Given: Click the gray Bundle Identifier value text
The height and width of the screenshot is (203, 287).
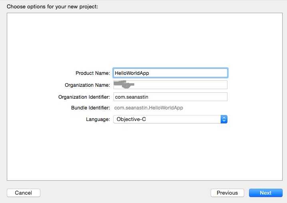Looking at the screenshot, I should pyautogui.click(x=149, y=108).
